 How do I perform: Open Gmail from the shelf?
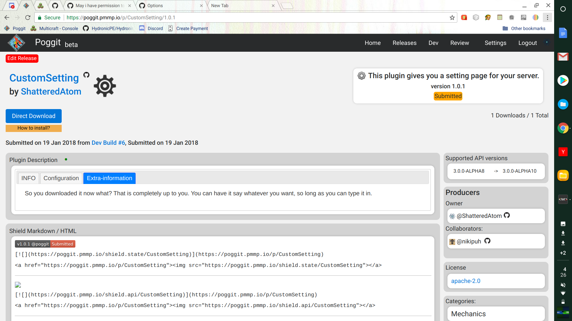click(563, 56)
